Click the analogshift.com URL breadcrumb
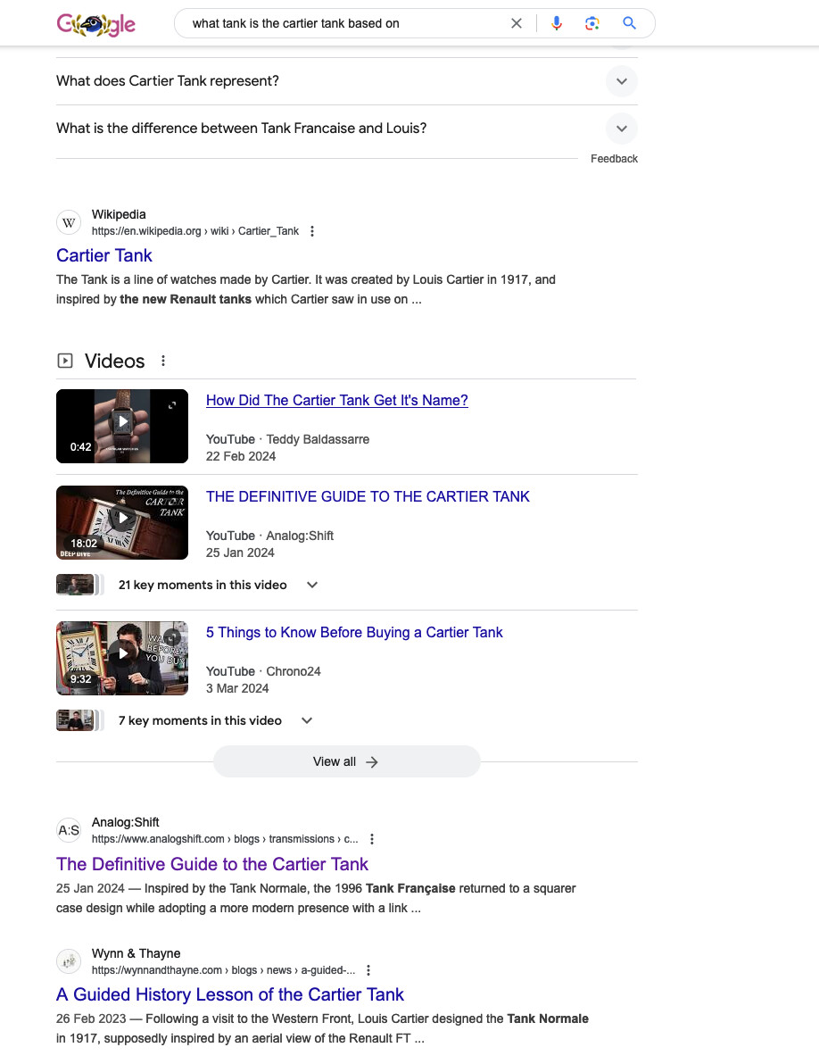 point(225,839)
